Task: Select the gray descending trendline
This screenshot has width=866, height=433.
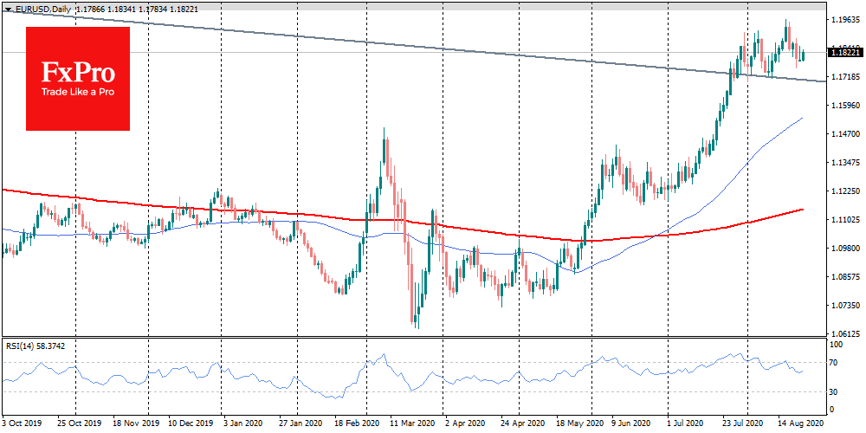Action: 433,47
